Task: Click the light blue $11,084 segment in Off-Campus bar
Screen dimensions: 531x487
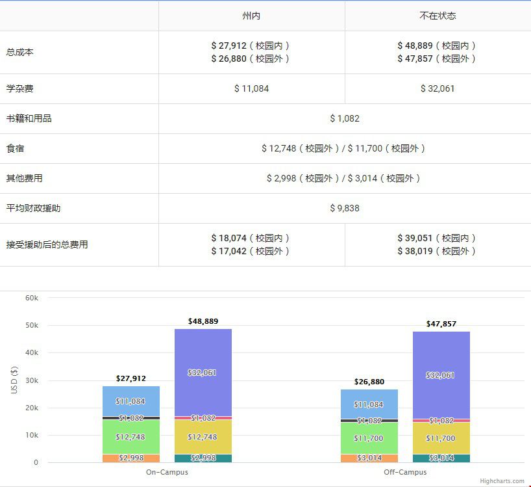Action: click(x=369, y=404)
